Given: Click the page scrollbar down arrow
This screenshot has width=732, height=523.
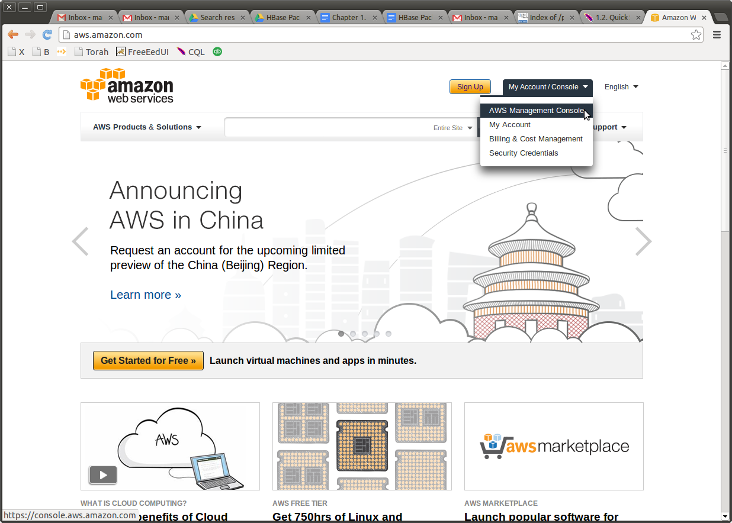Looking at the screenshot, I should pos(725,516).
